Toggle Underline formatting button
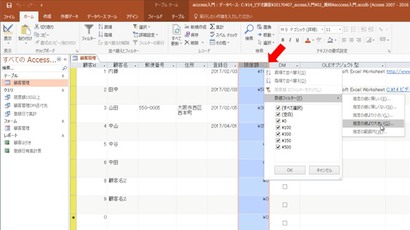Screen dimensions: 410x230 [297, 40]
